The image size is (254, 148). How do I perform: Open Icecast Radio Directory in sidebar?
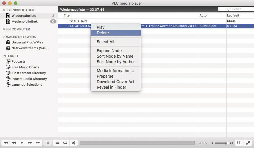29,79
